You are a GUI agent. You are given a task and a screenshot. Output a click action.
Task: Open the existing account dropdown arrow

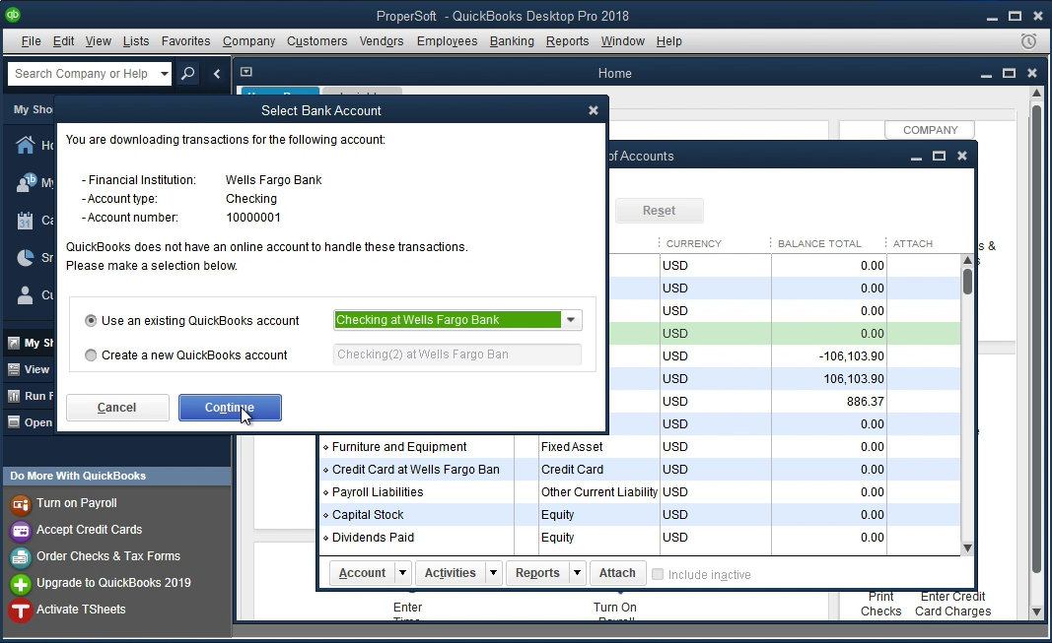[x=571, y=320]
